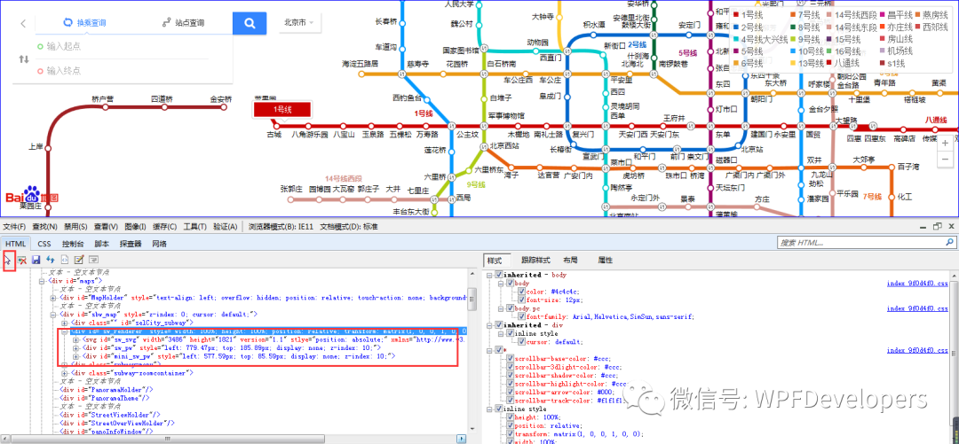Screen dimensions: 959x444
Task: Click the element source page icon
Action: [x=64, y=260]
